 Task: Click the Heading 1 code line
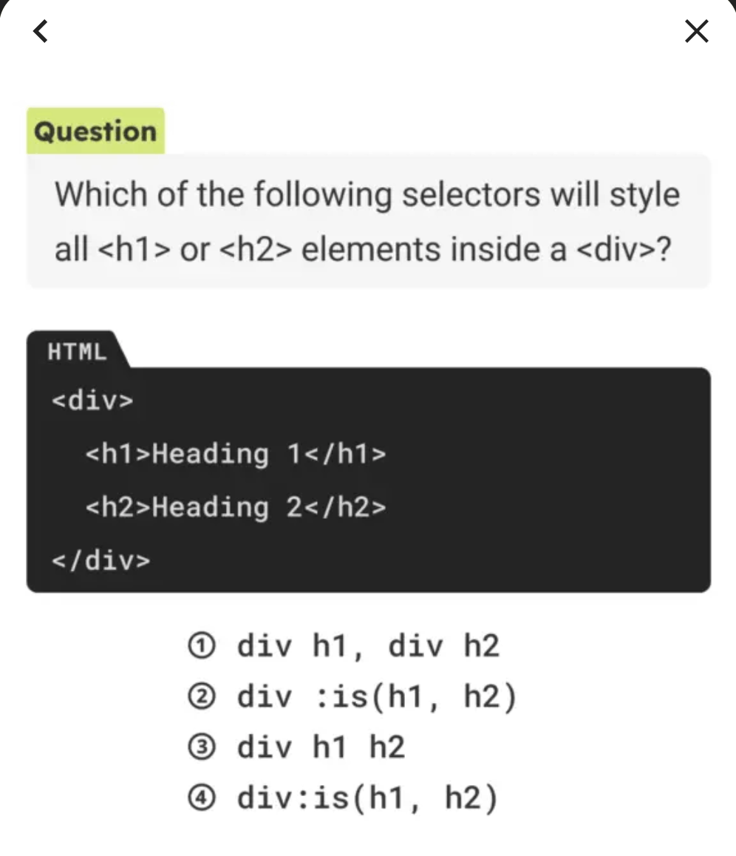[x=236, y=453]
